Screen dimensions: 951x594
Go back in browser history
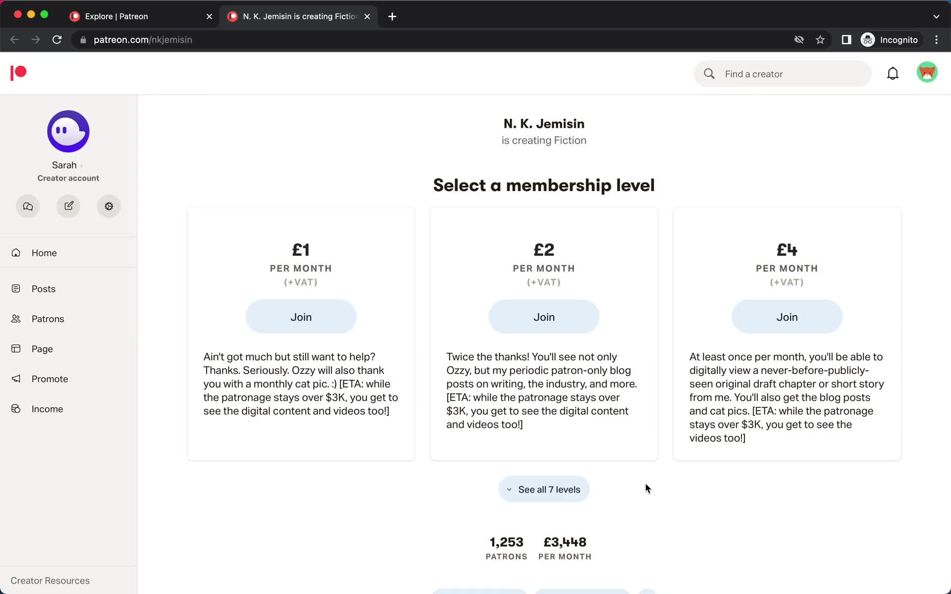14,40
